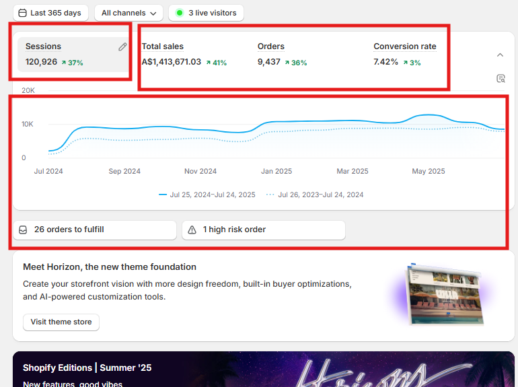Click the Jul 2024 axis label

point(48,171)
